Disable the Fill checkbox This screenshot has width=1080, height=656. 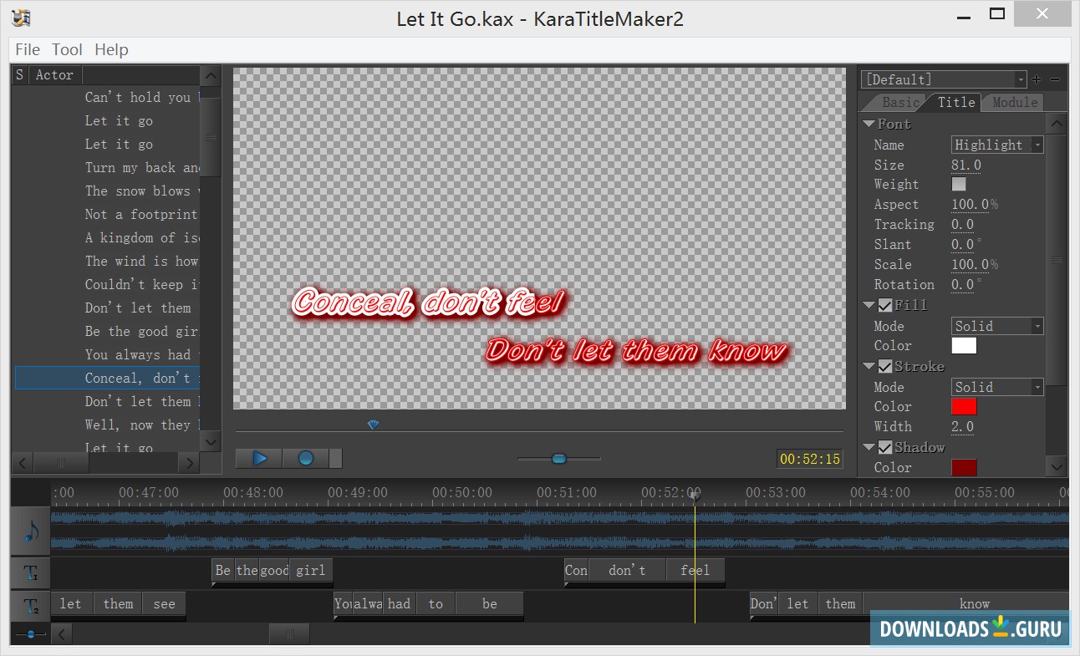coord(884,306)
